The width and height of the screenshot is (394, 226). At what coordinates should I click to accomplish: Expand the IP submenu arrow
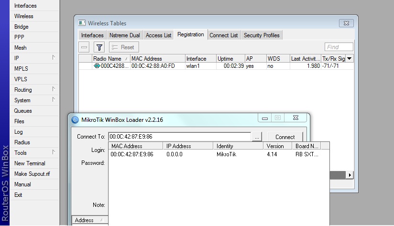(54, 58)
